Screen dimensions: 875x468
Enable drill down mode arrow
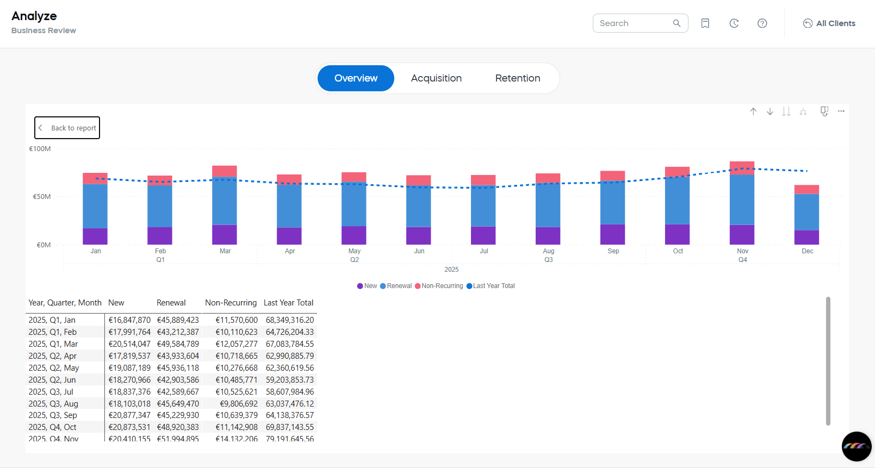770,111
